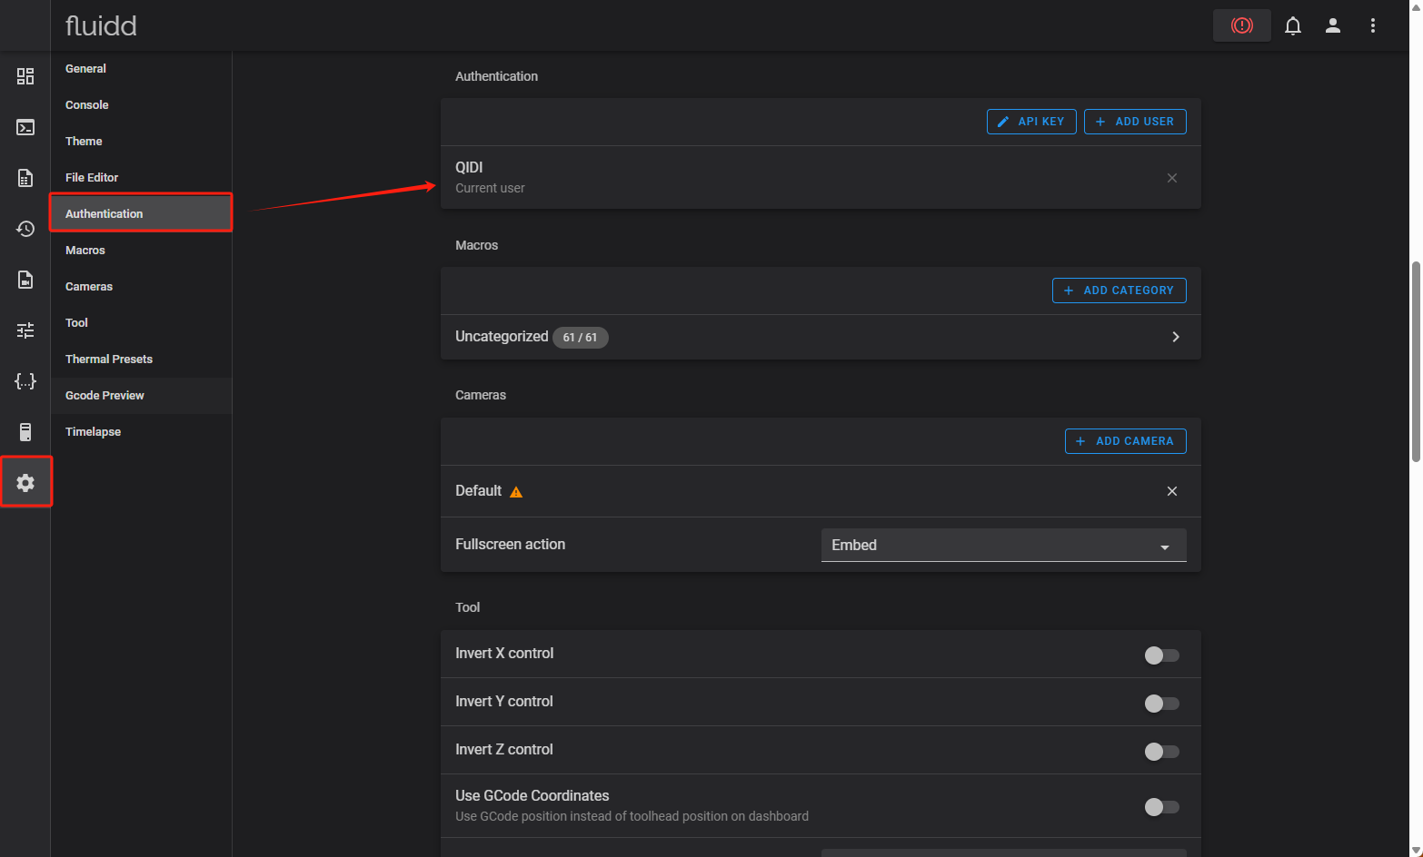
Task: Go to Gcode Preview settings section
Action: tap(104, 396)
